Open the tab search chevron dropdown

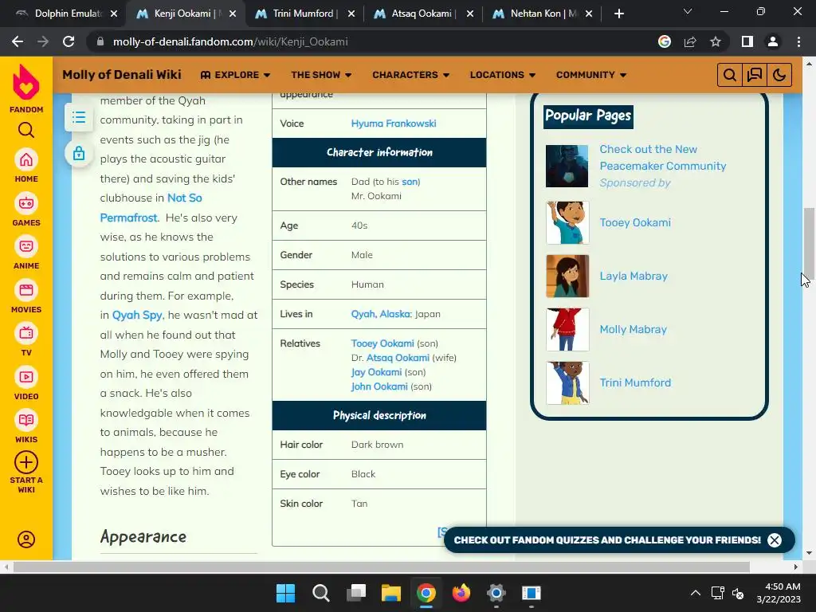(x=688, y=11)
